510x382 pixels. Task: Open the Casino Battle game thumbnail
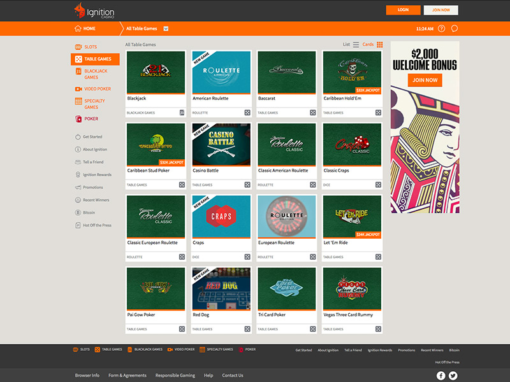(x=221, y=145)
